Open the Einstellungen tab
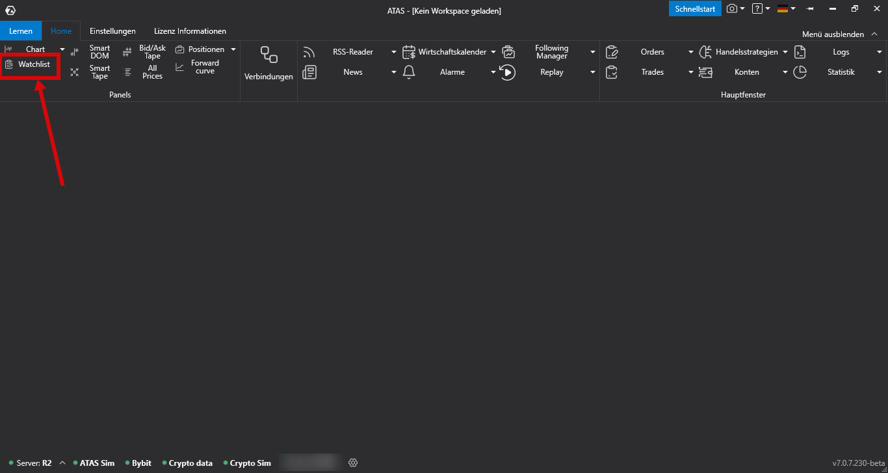Screen dimensions: 888x473 pos(112,31)
